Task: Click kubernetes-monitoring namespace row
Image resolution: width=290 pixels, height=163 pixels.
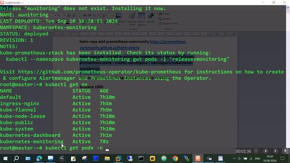Action: click(x=54, y=142)
